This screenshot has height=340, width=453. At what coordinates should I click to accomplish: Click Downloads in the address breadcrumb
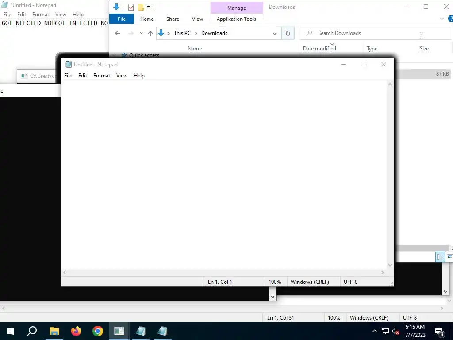pos(214,33)
